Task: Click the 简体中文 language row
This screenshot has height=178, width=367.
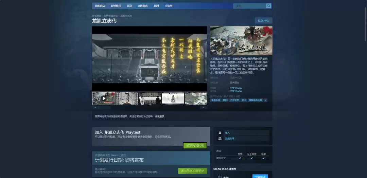Action: [243, 158]
